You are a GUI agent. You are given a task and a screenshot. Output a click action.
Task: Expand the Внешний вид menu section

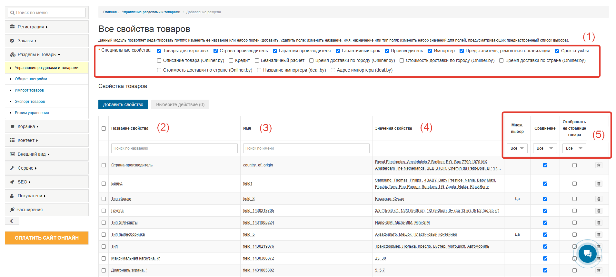[47, 154]
